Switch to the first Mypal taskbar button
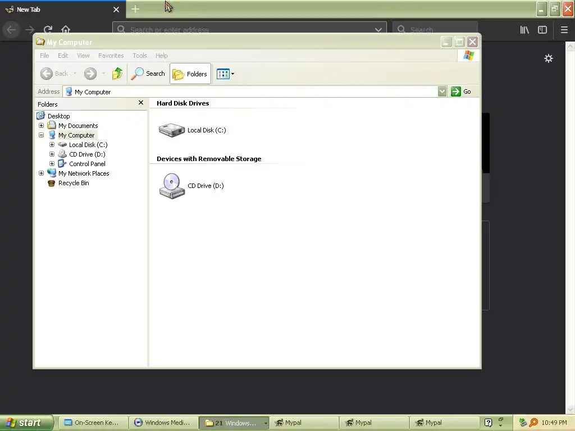The image size is (575, 431). (304, 423)
